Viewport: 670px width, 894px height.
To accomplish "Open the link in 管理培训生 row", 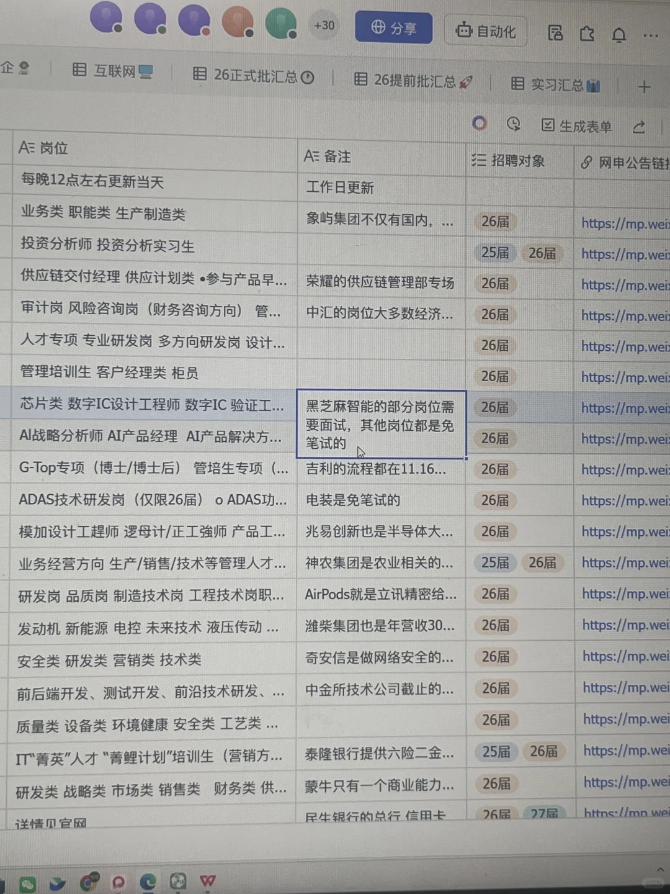I will click(x=625, y=377).
